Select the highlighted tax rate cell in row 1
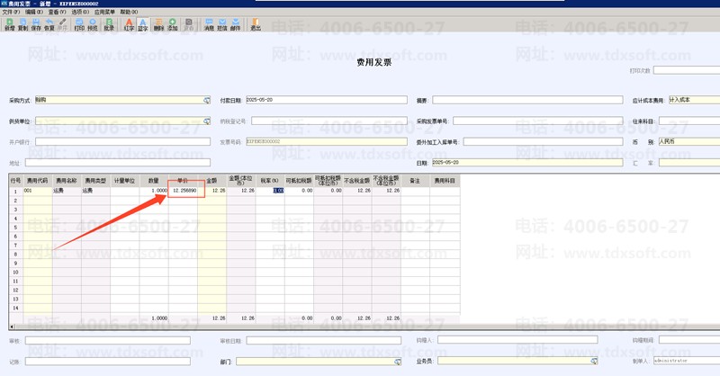Viewport: 720px width, 376px height. (269, 191)
